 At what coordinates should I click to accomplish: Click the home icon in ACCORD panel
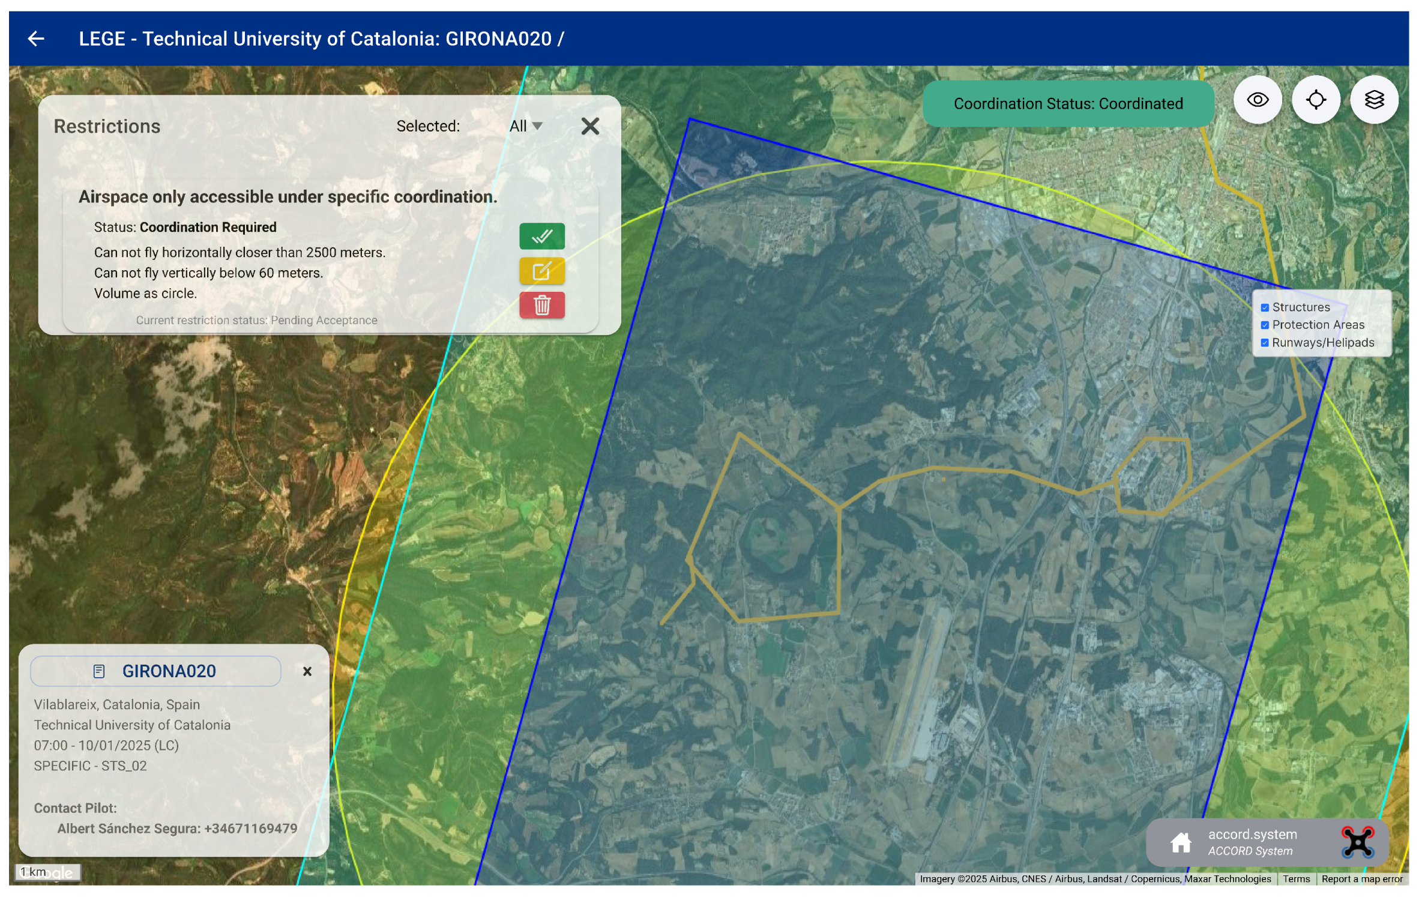tap(1180, 842)
